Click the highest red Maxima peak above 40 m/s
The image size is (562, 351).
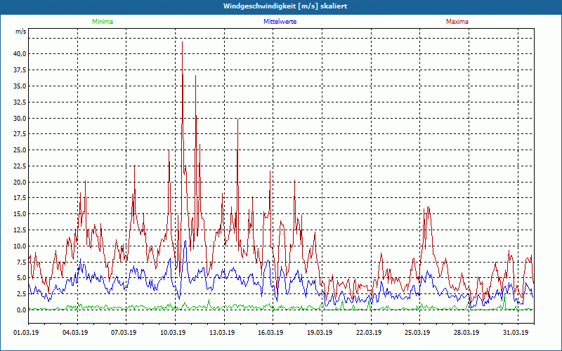(x=183, y=42)
